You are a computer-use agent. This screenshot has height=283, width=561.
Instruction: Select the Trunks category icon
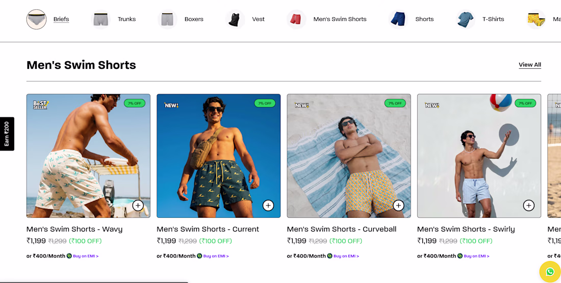pos(101,19)
